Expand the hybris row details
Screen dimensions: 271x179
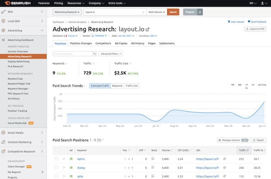(64, 159)
